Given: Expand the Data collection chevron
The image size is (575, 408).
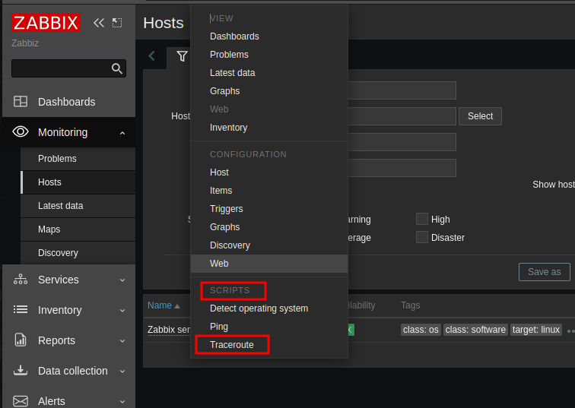Looking at the screenshot, I should (122, 372).
